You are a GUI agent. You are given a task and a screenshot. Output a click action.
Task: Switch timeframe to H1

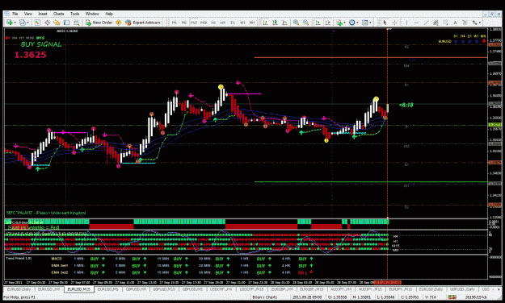213,23
